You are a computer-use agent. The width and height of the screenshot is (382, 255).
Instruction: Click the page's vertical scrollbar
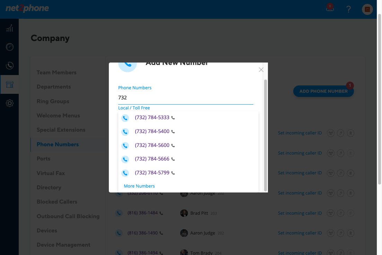click(x=379, y=99)
